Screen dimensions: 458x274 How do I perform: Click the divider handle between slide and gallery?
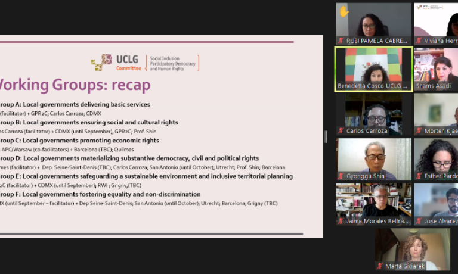(326, 136)
